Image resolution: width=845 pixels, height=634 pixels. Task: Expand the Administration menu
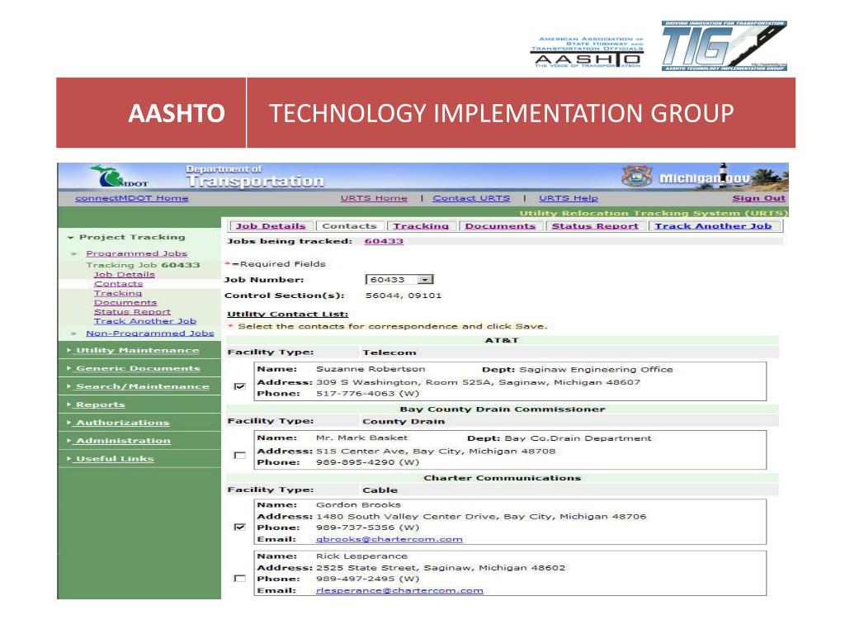click(x=123, y=441)
